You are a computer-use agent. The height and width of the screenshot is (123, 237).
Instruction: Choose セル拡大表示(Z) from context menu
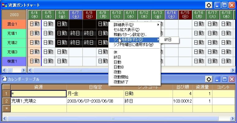point(127,30)
